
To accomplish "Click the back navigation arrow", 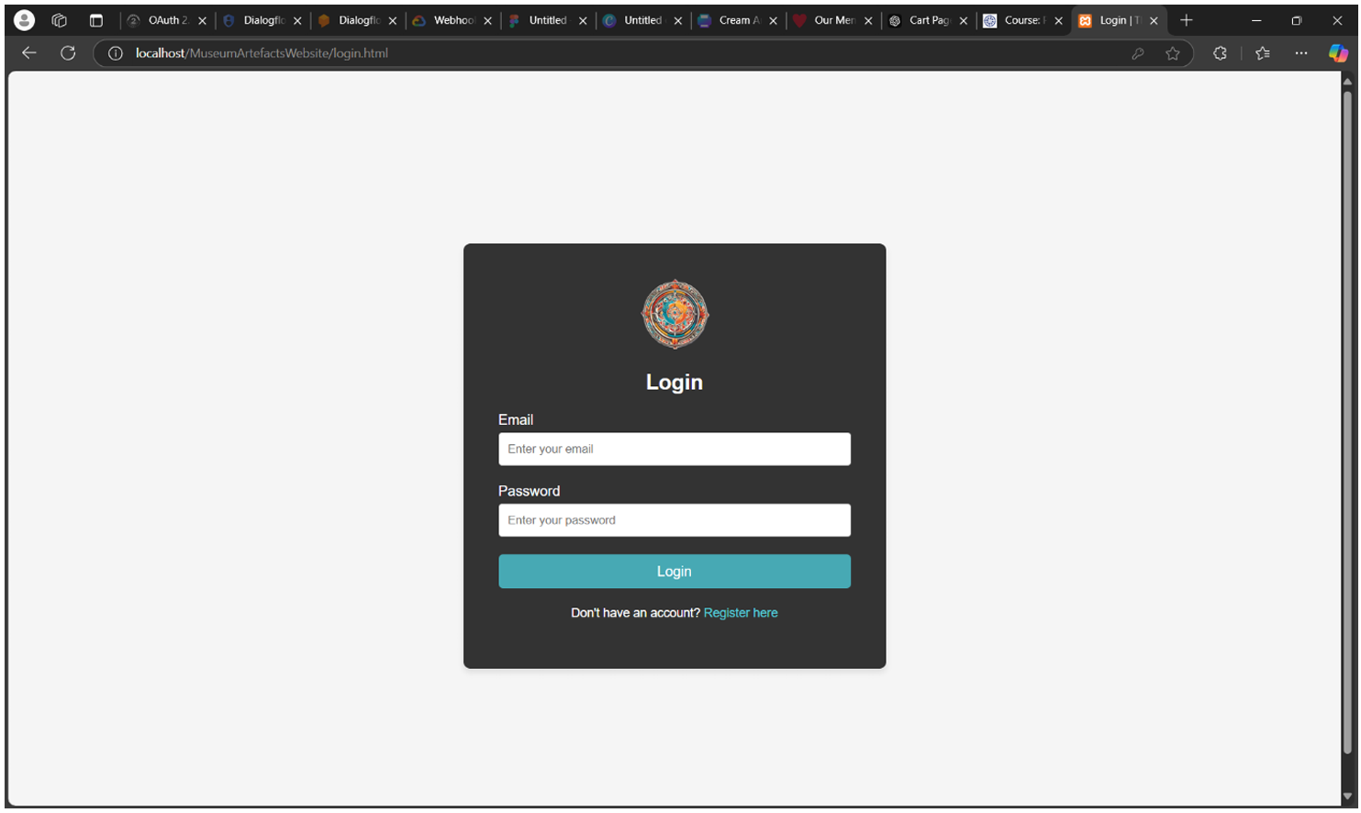I will (28, 52).
